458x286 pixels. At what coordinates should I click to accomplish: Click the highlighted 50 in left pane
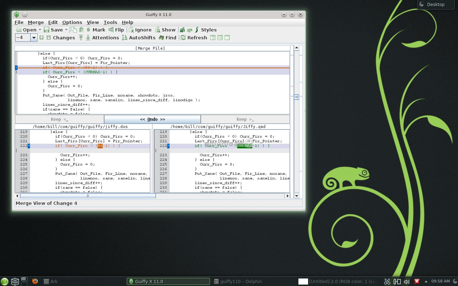point(100,146)
